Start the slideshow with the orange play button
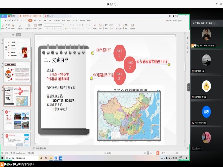Viewport: 223px width, 167px height. click(x=157, y=153)
